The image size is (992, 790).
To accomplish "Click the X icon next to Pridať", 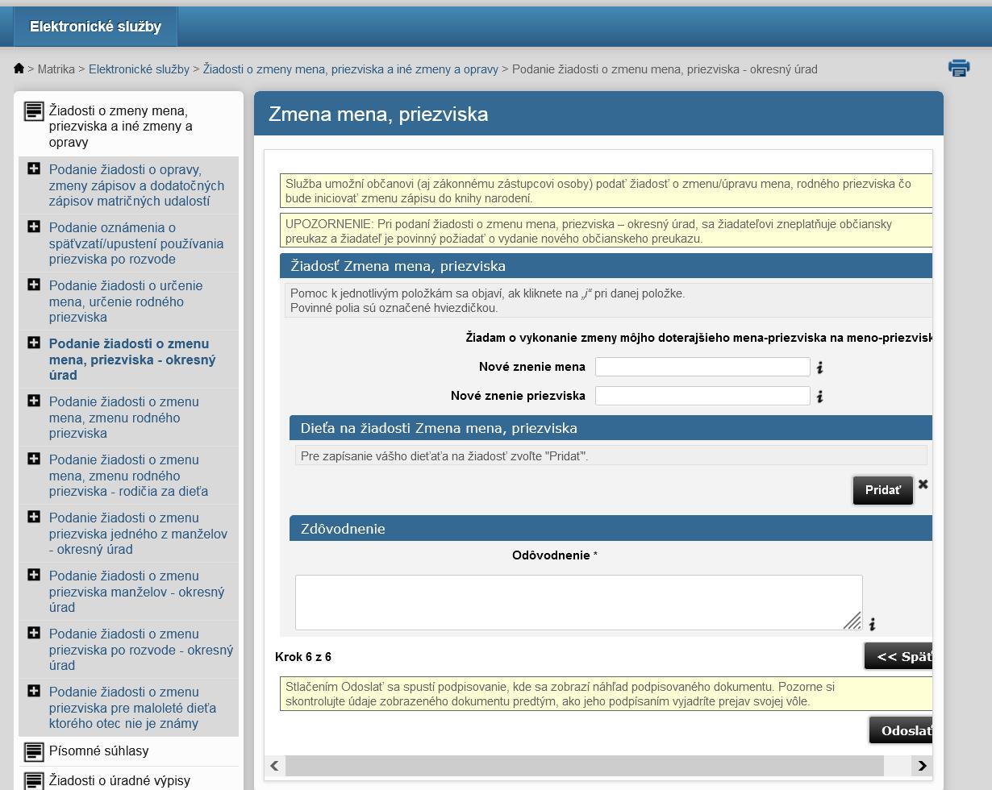I will [x=923, y=484].
